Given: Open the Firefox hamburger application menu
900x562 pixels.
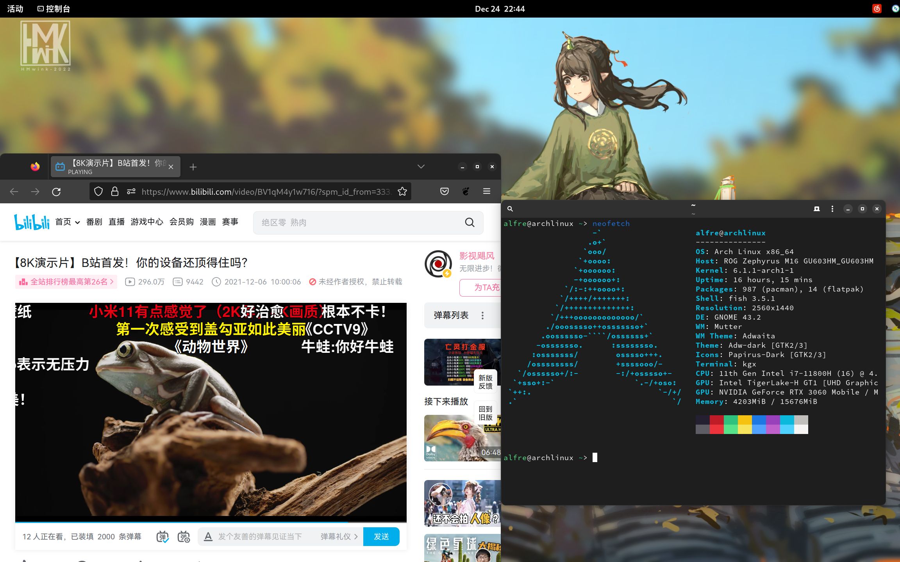Looking at the screenshot, I should [487, 191].
